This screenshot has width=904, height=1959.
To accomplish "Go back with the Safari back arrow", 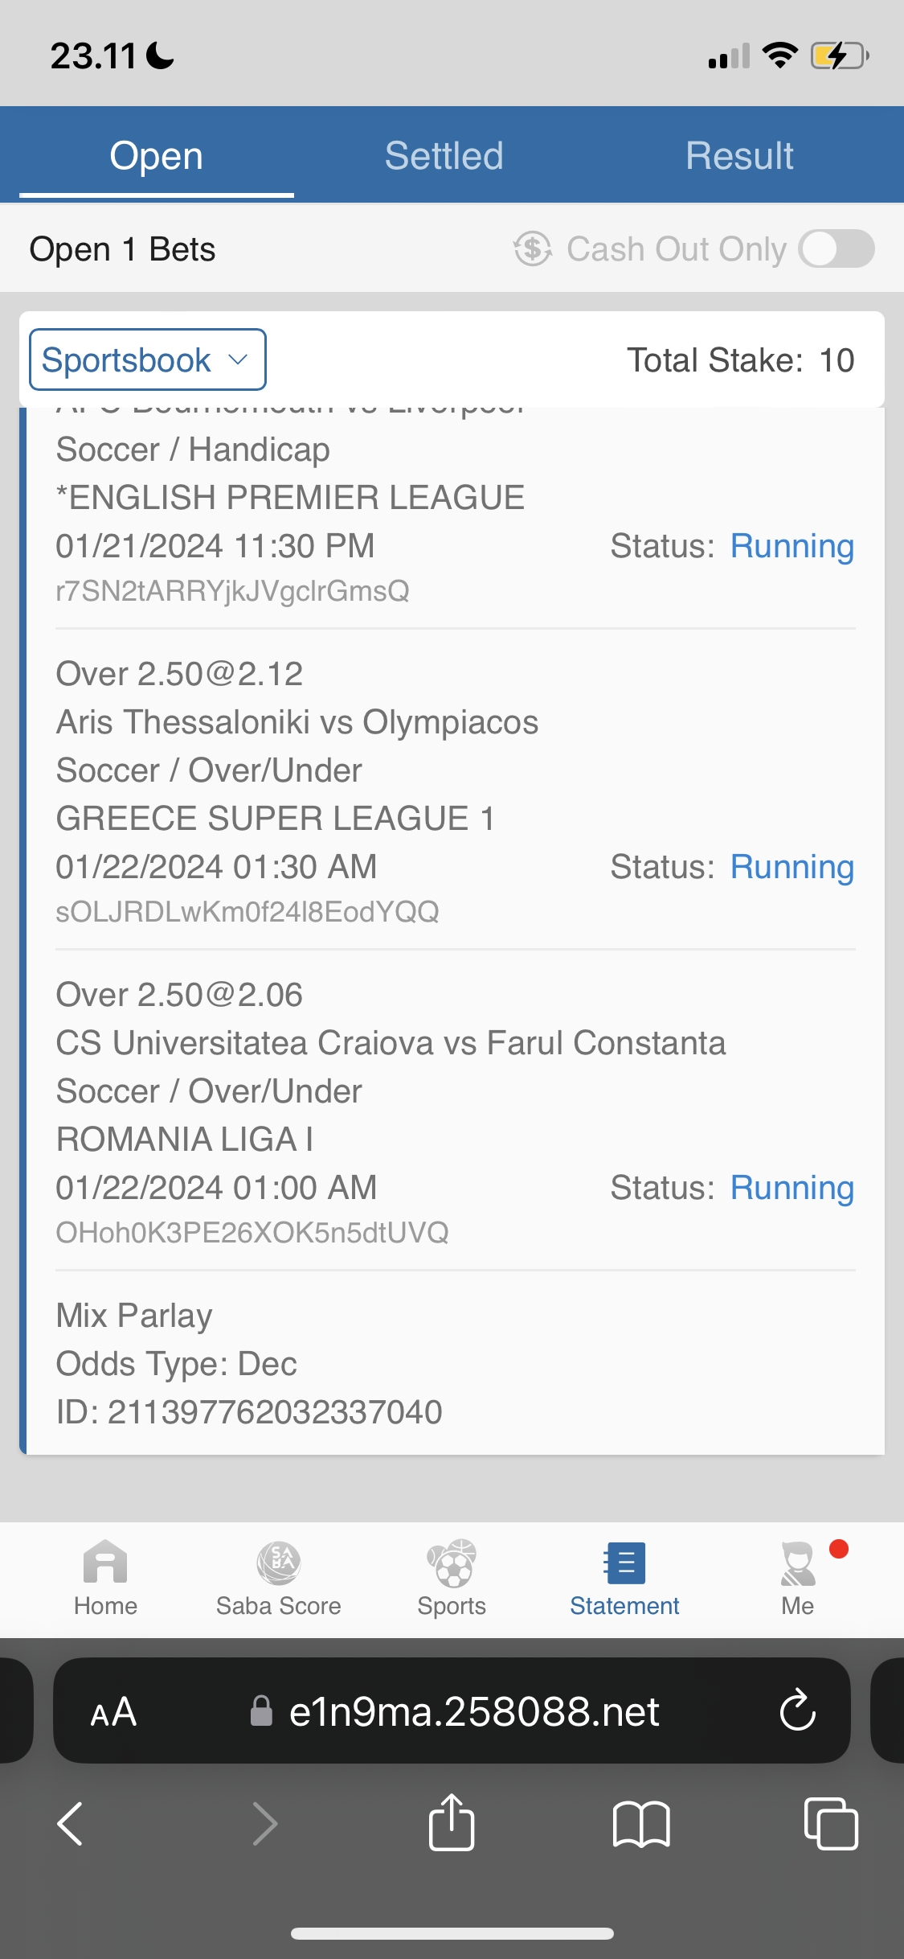I will pos(71,1823).
